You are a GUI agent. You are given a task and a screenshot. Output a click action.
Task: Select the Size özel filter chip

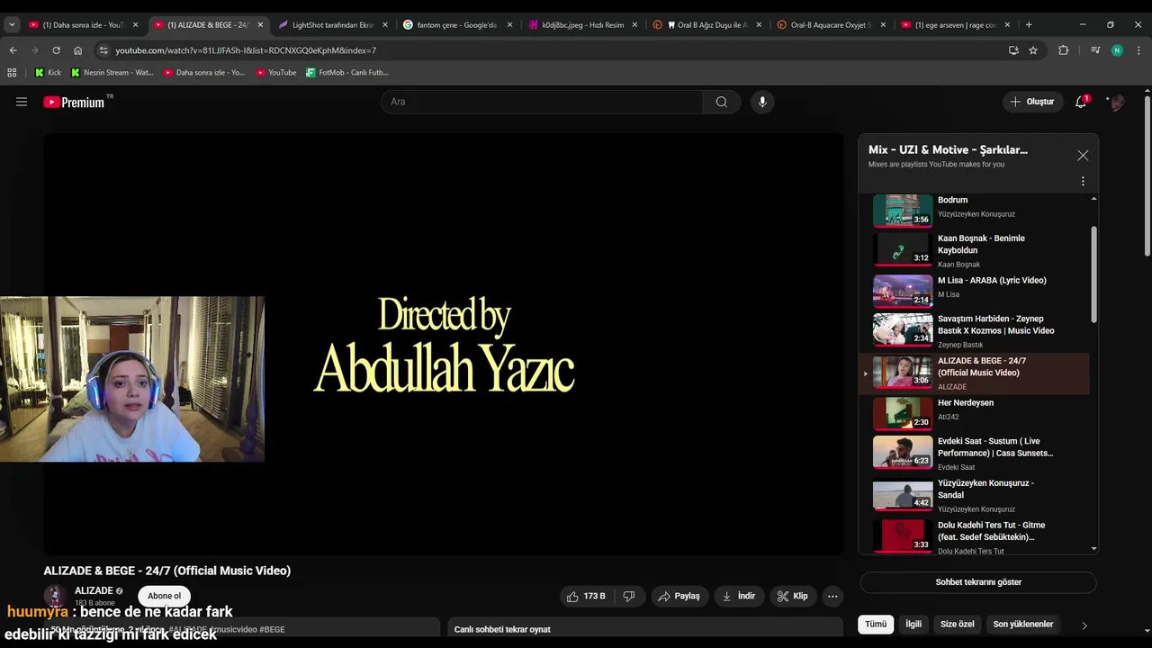coord(958,624)
